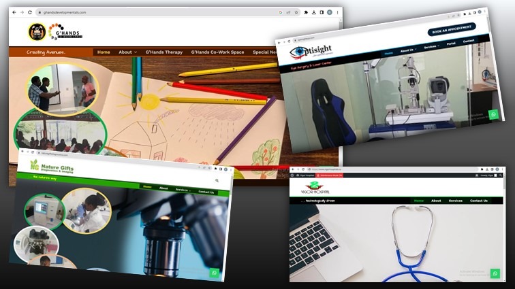Expand About Us dropdown on Optisight site
515x289 pixels.
[408, 50]
